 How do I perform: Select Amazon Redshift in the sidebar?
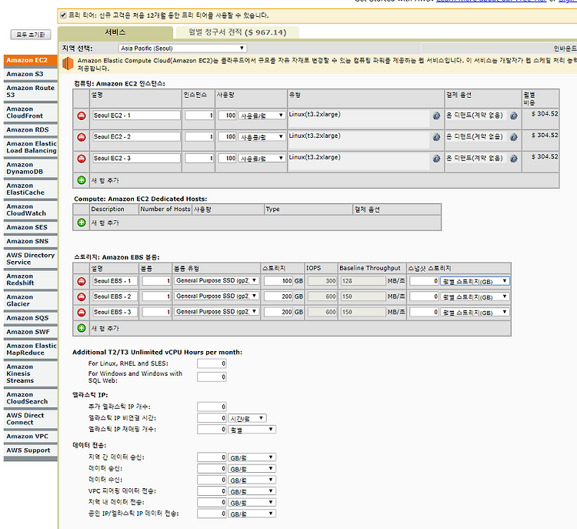click(31, 280)
